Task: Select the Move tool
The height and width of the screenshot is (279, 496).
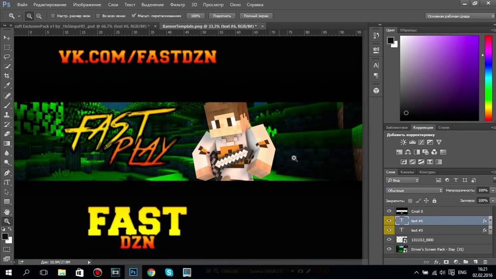Action: point(7,38)
